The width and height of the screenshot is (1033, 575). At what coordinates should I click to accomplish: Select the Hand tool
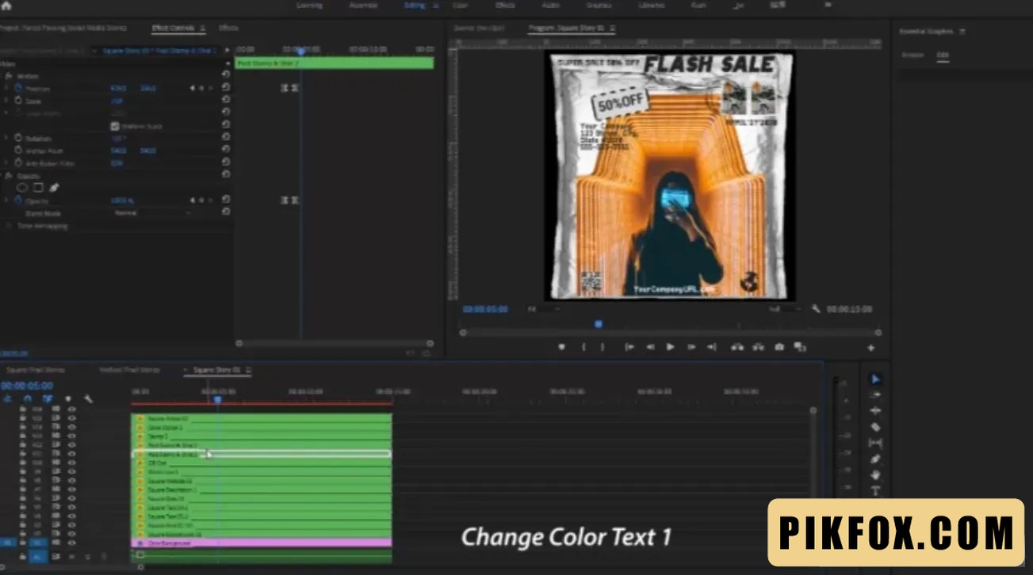[875, 474]
